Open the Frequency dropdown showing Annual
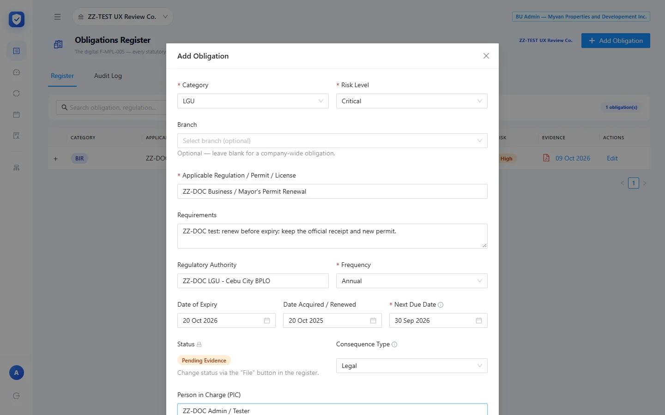 tap(412, 281)
